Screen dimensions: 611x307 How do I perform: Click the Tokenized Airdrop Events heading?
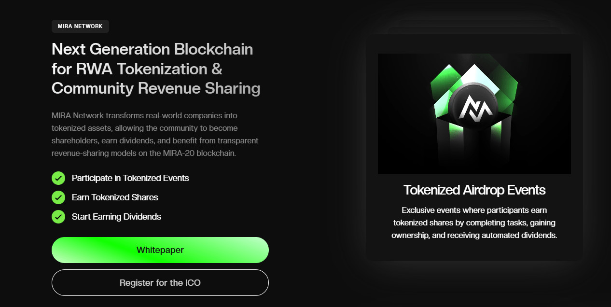tap(474, 190)
